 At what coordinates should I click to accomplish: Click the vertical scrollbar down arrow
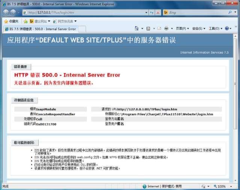235,180
